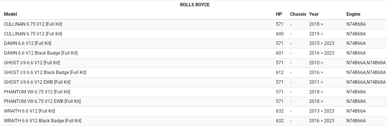Click the CULLINAN 6.75 V12 571 HP row
The height and width of the screenshot is (126, 388).
(33, 24)
